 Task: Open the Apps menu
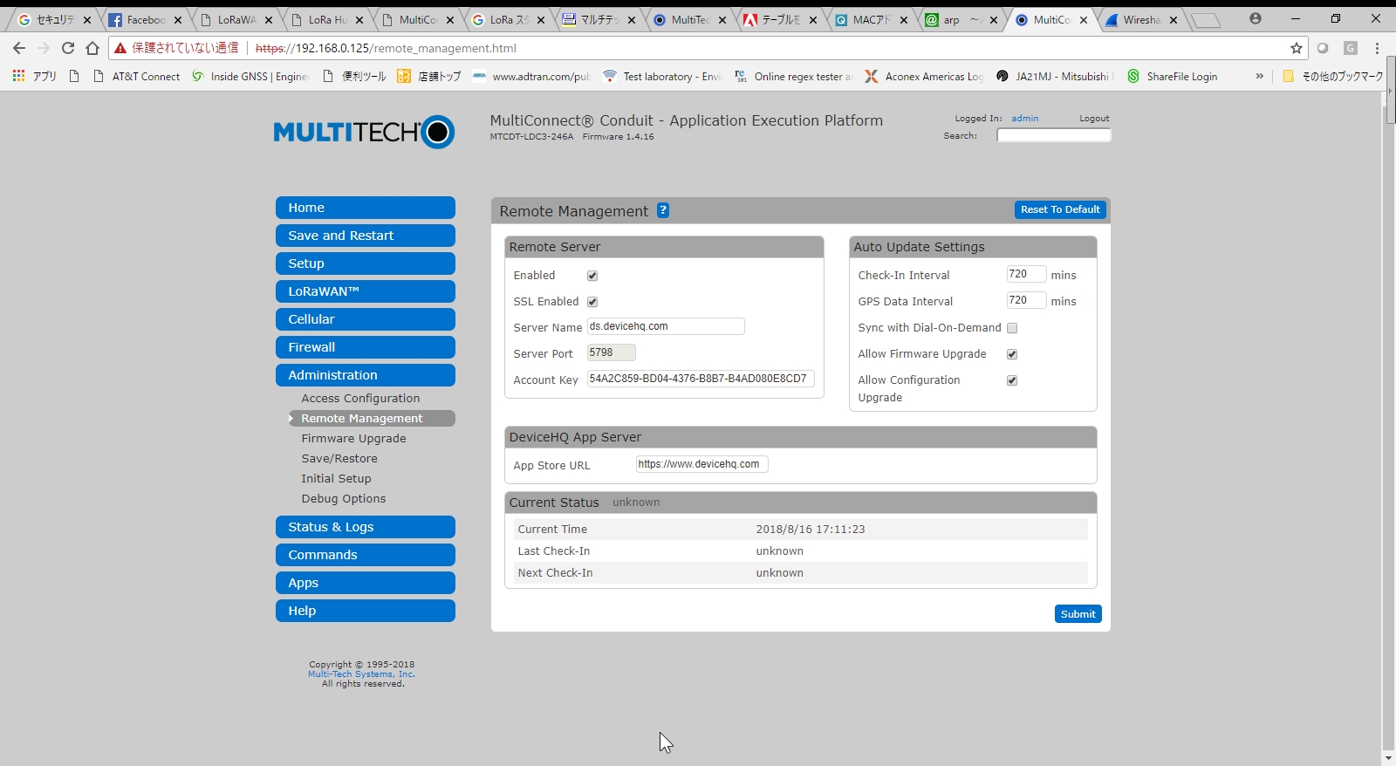coord(366,583)
